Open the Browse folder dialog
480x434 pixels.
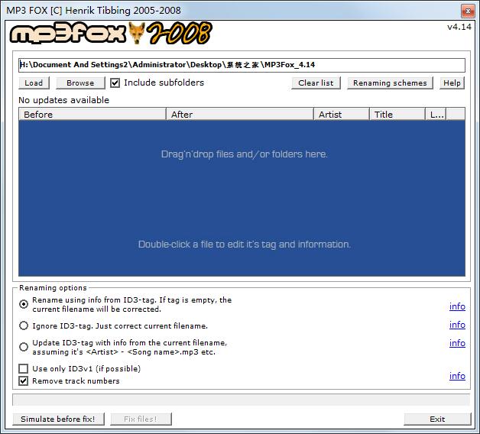coord(80,83)
